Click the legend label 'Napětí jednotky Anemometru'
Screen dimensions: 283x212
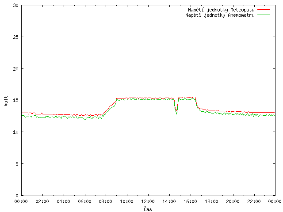click(220, 15)
